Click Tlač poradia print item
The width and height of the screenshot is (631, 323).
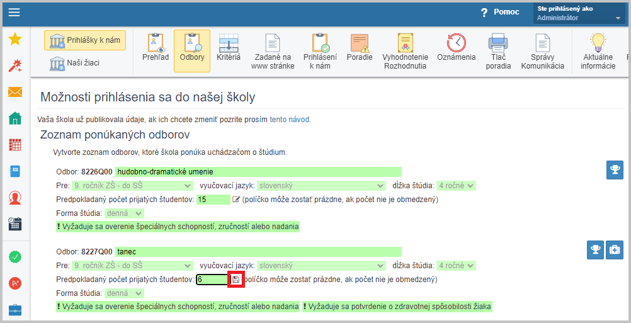point(498,50)
